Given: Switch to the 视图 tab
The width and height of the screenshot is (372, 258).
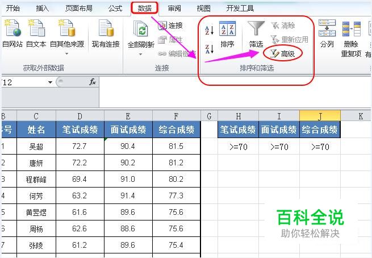Looking at the screenshot, I should tap(203, 9).
